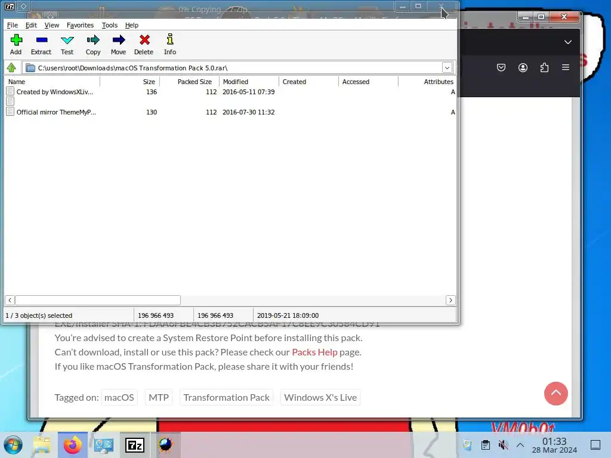Viewport: 611px width, 458px height.
Task: Click the folder icon in the address bar
Action: (x=30, y=68)
